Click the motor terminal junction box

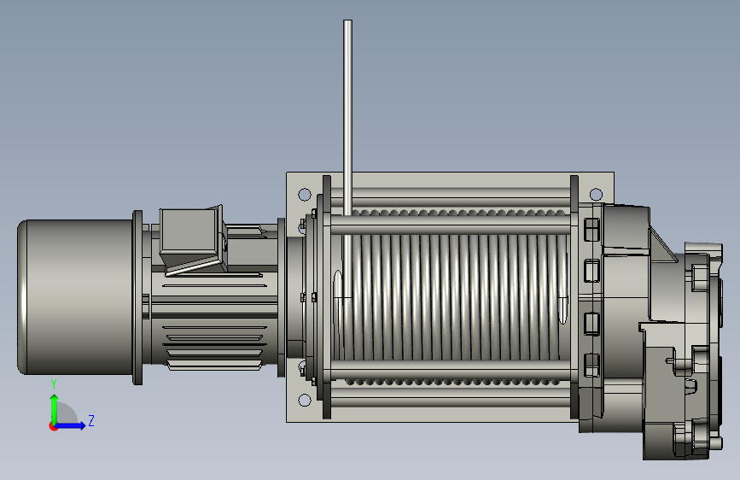click(193, 241)
